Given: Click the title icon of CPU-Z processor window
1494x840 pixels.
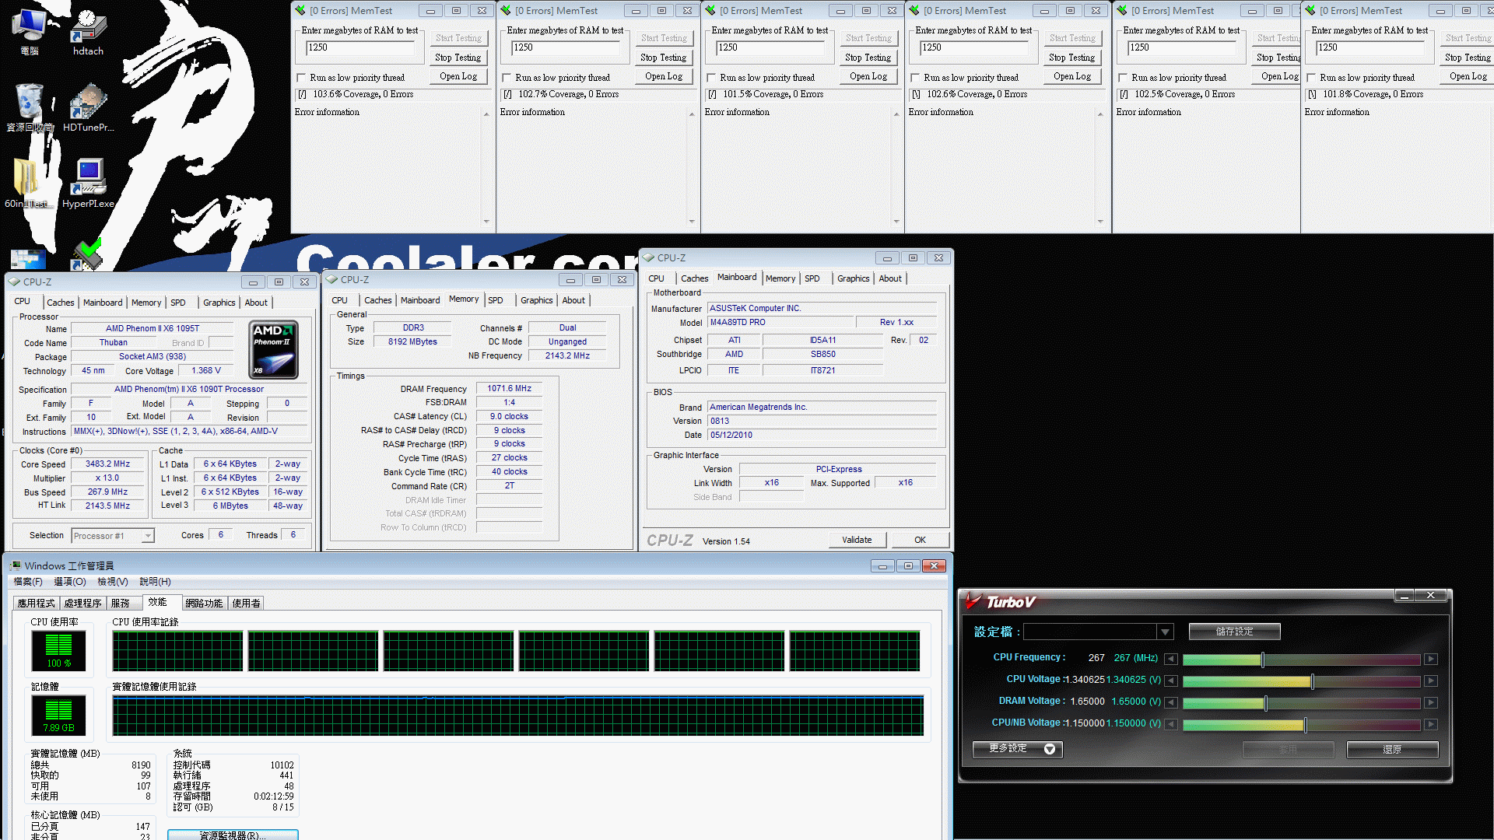Looking at the screenshot, I should click(14, 282).
